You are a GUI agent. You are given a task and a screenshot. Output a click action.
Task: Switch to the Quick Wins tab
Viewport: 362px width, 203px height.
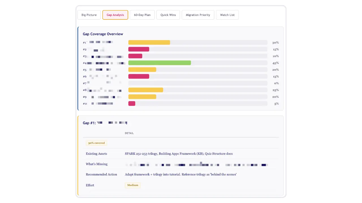pyautogui.click(x=168, y=15)
